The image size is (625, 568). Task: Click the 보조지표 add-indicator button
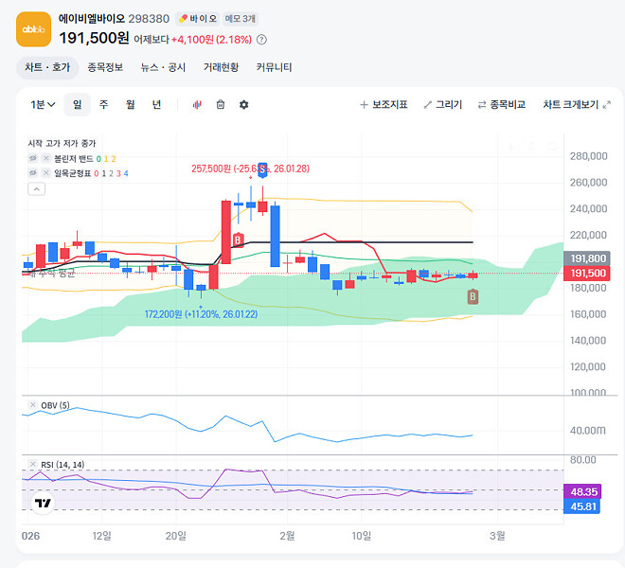click(384, 105)
